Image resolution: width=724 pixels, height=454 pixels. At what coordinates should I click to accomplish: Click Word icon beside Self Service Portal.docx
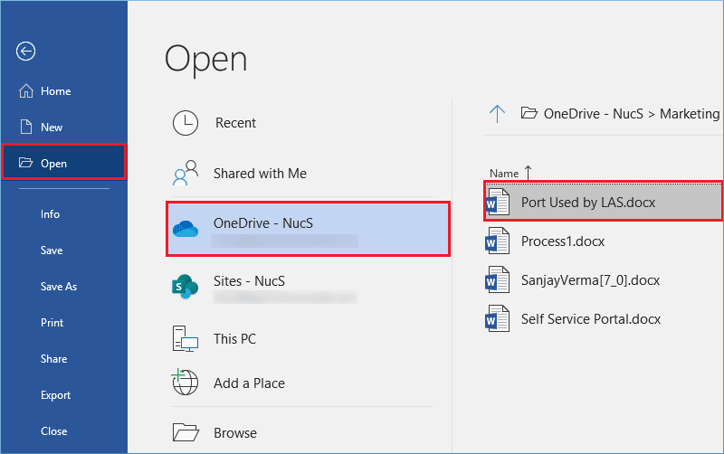click(497, 319)
